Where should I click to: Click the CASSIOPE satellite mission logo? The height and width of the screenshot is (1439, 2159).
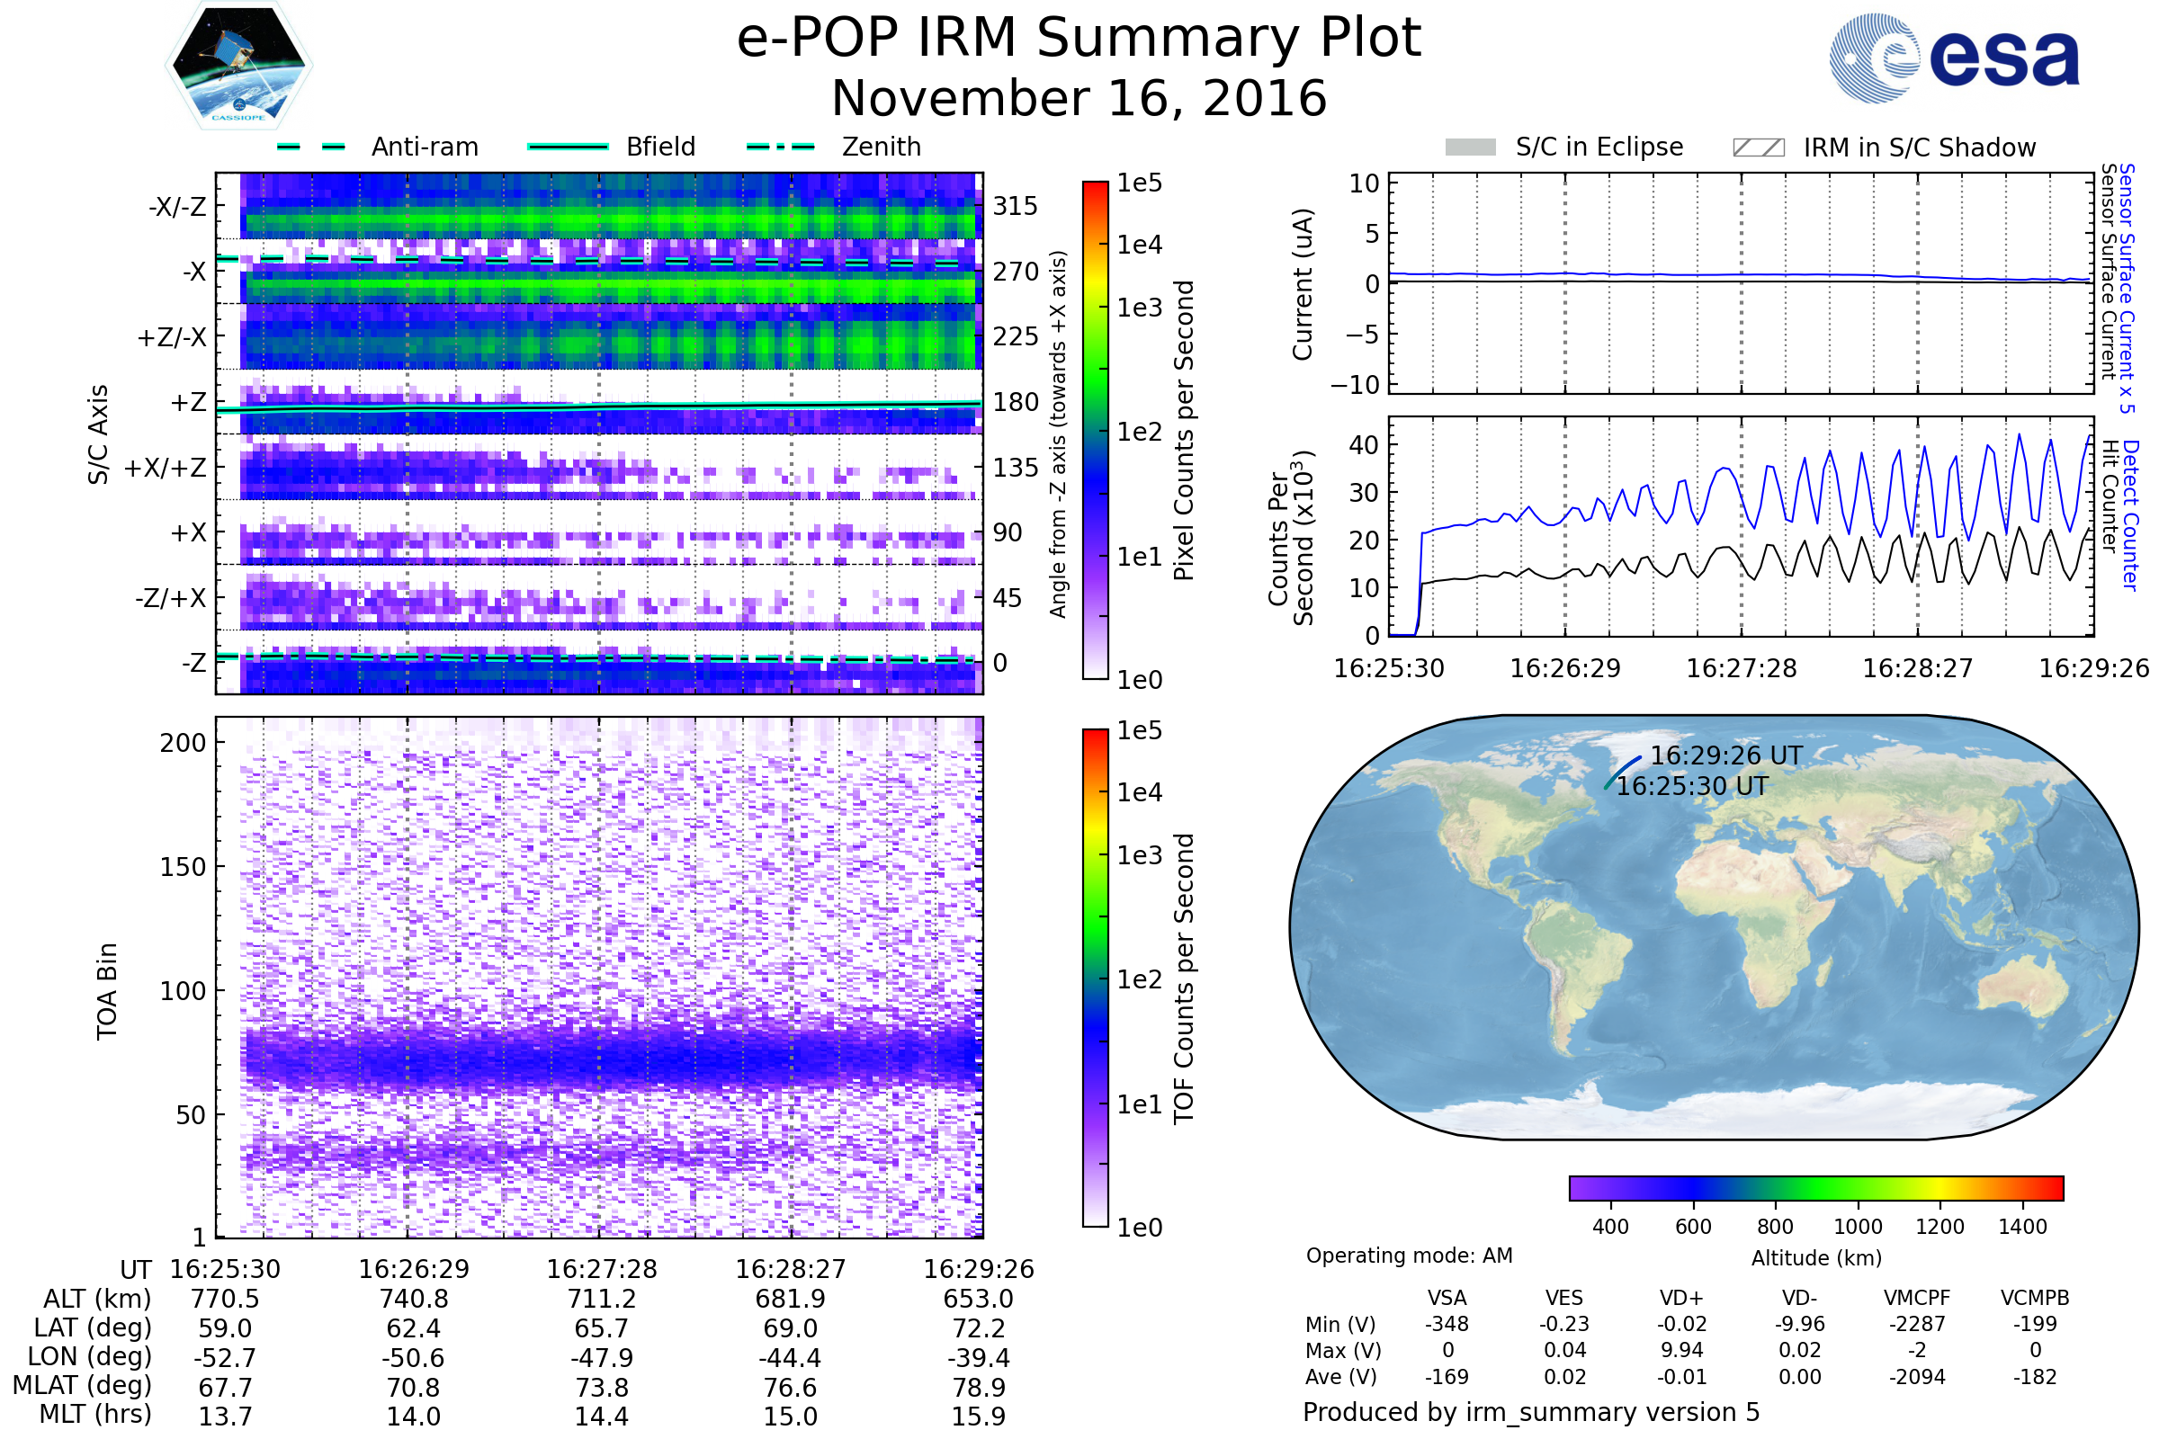[238, 66]
